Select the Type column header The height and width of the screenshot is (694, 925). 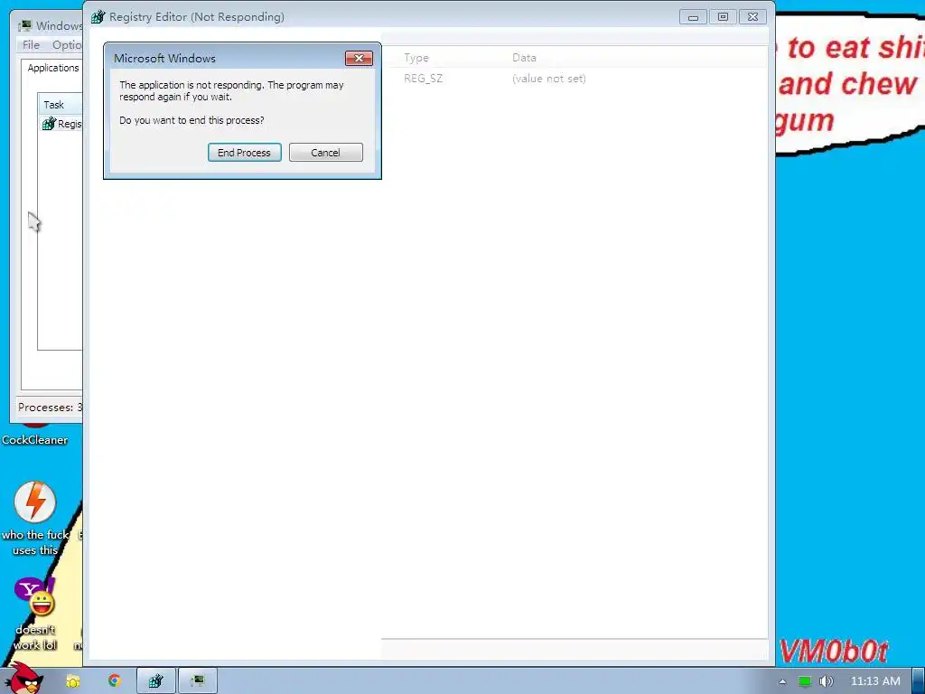point(416,58)
